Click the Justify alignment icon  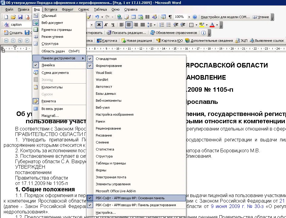142,25
